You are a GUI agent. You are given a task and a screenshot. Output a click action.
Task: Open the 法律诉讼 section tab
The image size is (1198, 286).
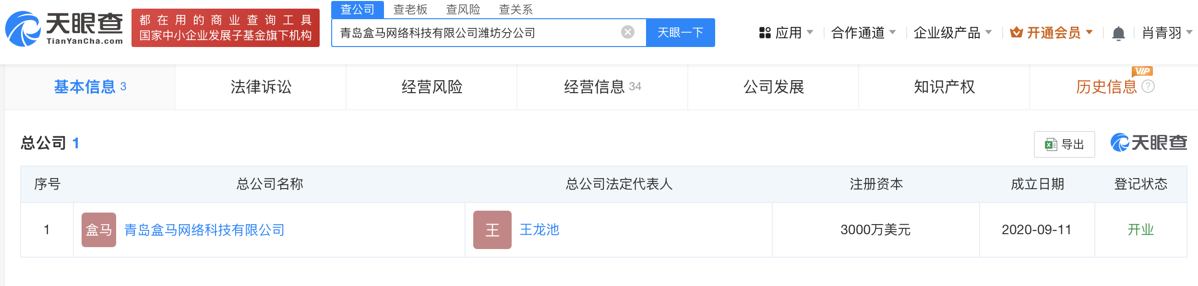(x=261, y=87)
